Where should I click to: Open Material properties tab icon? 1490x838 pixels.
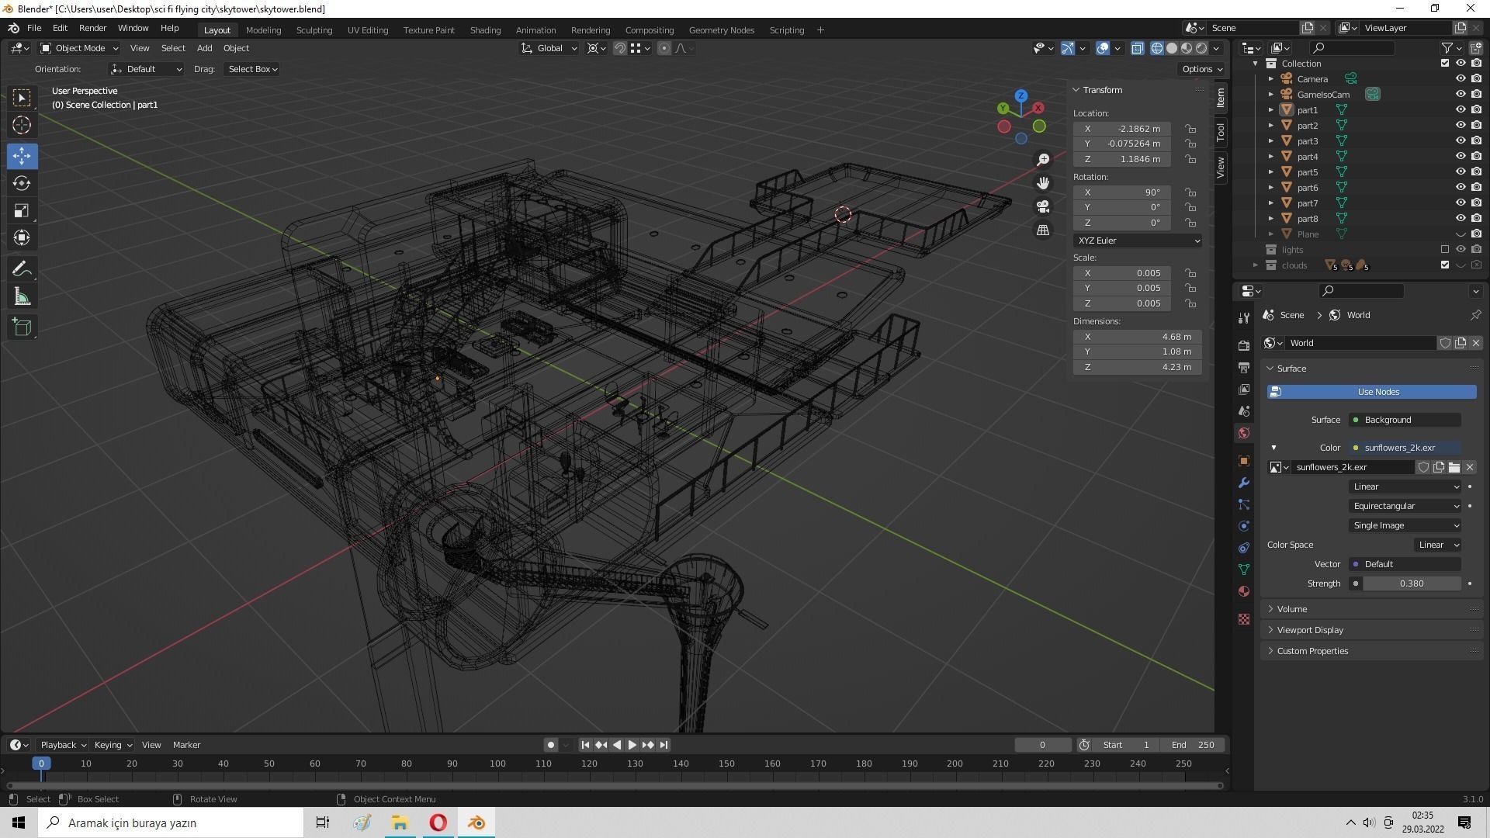coord(1244,591)
